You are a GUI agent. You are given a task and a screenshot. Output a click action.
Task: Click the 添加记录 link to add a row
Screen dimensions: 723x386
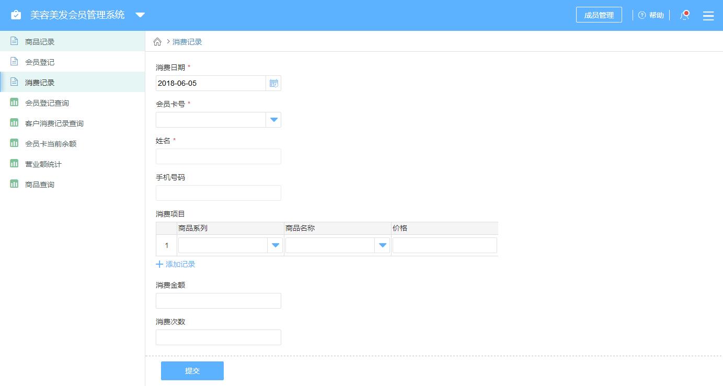click(175, 264)
